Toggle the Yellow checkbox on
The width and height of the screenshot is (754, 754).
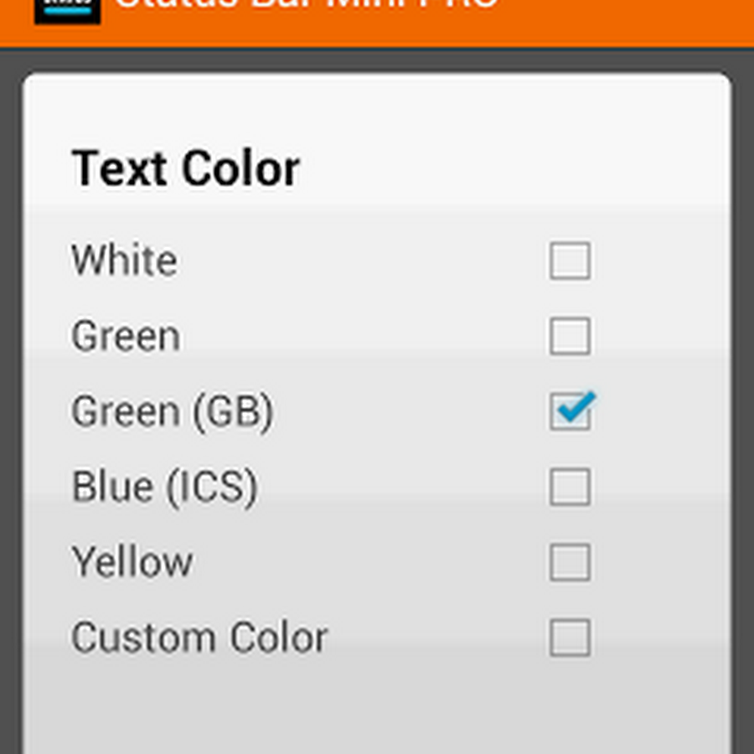570,562
